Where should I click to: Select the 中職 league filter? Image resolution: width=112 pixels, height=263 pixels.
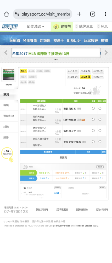39,71
